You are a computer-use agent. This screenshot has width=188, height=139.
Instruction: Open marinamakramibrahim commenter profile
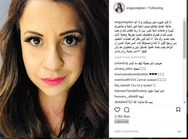point(131,74)
